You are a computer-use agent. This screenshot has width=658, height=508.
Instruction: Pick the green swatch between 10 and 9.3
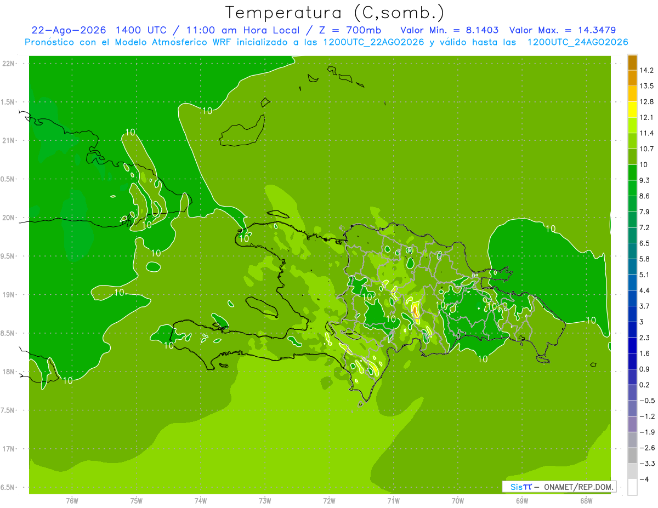point(632,172)
